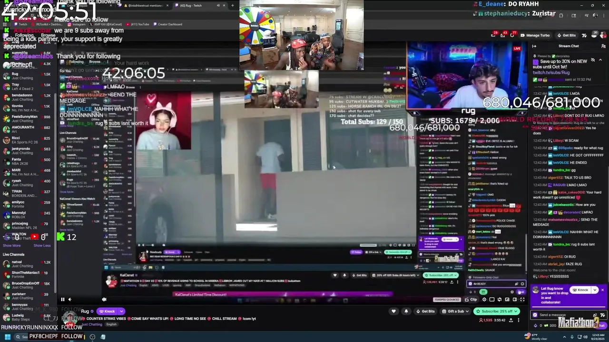This screenshot has width=609, height=342.
Task: Open the stream more options menu
Action: click(519, 320)
